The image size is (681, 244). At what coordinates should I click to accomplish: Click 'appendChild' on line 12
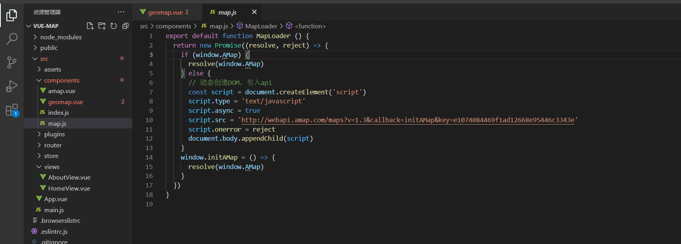tap(262, 138)
